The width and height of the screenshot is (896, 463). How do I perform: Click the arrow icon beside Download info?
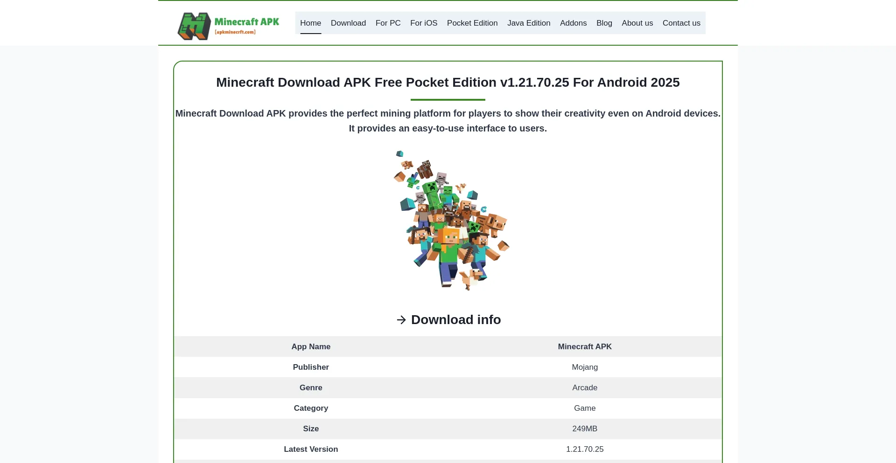[401, 320]
